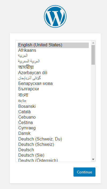Click the scrollbar up arrow
Image resolution: width=107 pixels, height=189 pixels.
(x=93, y=43)
